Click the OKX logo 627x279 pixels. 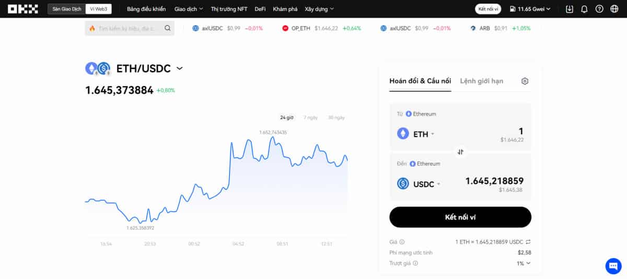point(23,9)
